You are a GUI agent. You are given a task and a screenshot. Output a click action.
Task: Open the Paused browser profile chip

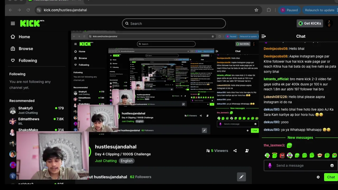pyautogui.click(x=289, y=10)
